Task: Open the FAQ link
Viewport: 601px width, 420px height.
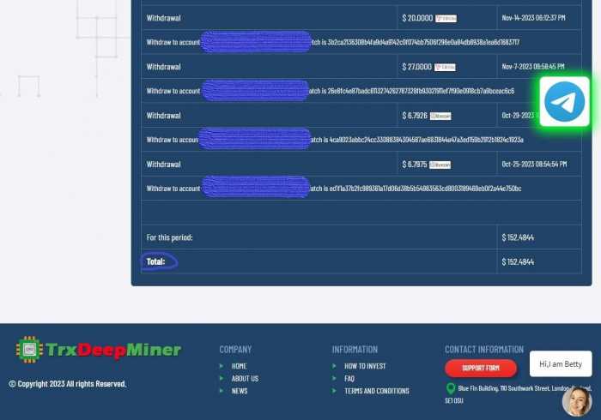Action: [349, 378]
